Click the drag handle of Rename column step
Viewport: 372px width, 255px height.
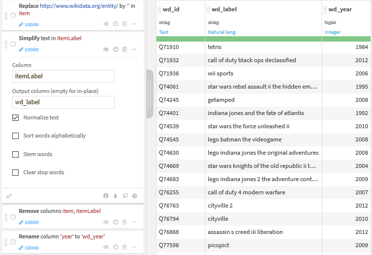pos(6,242)
